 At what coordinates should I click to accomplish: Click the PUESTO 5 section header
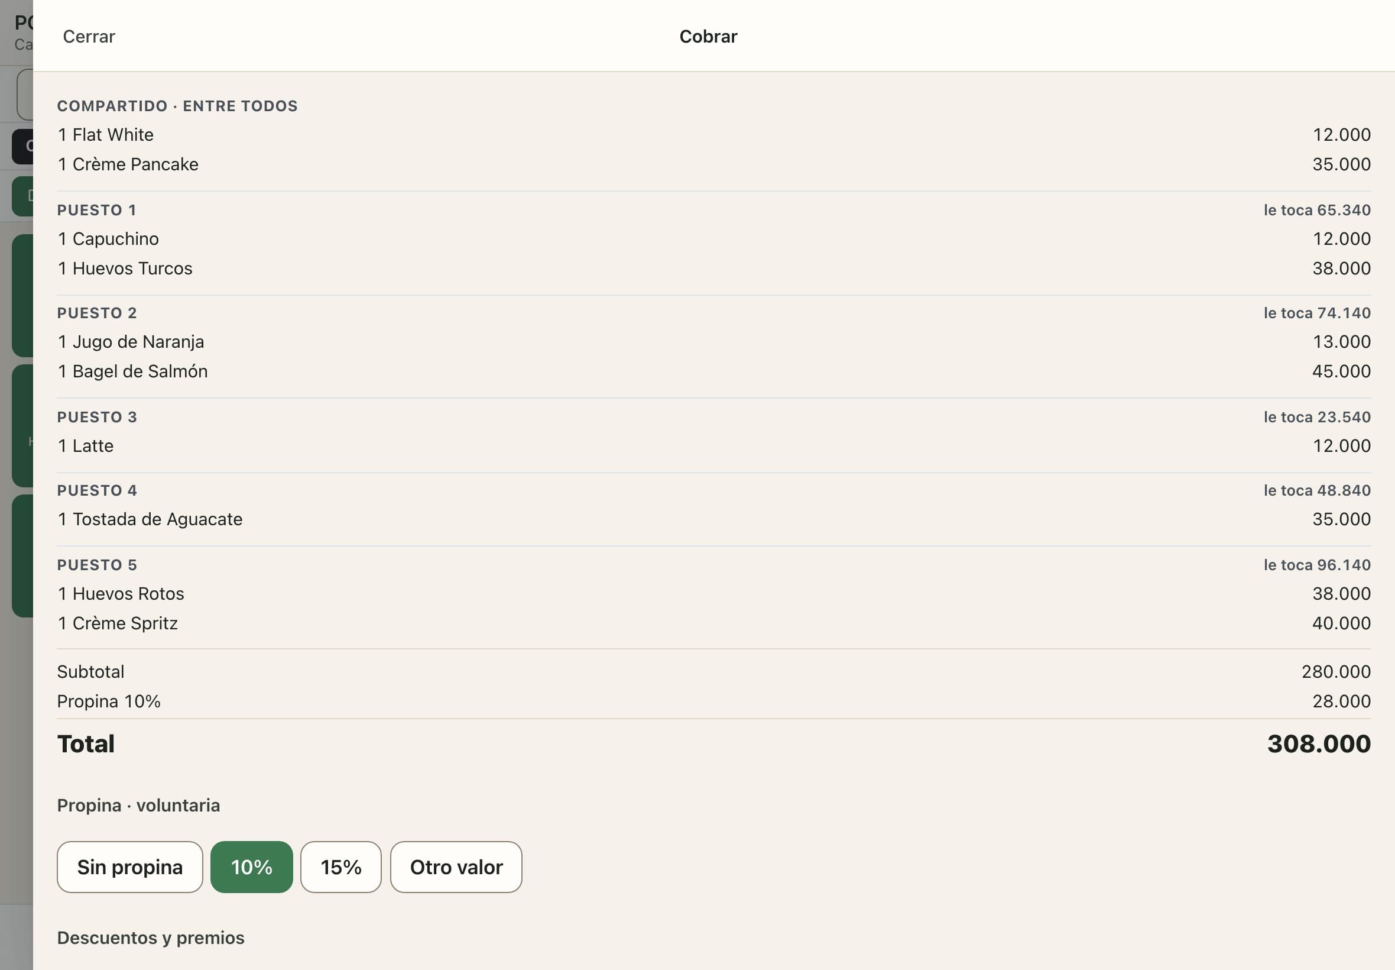click(x=97, y=565)
